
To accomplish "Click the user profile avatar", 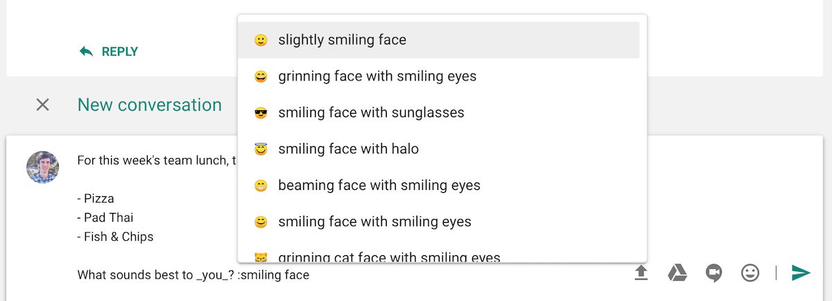I will [42, 167].
